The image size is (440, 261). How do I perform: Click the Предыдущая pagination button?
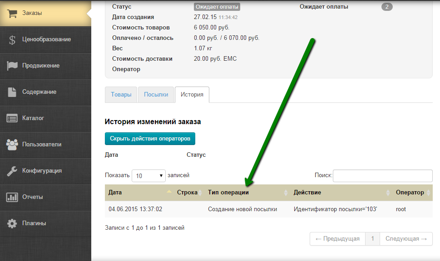tap(337, 239)
